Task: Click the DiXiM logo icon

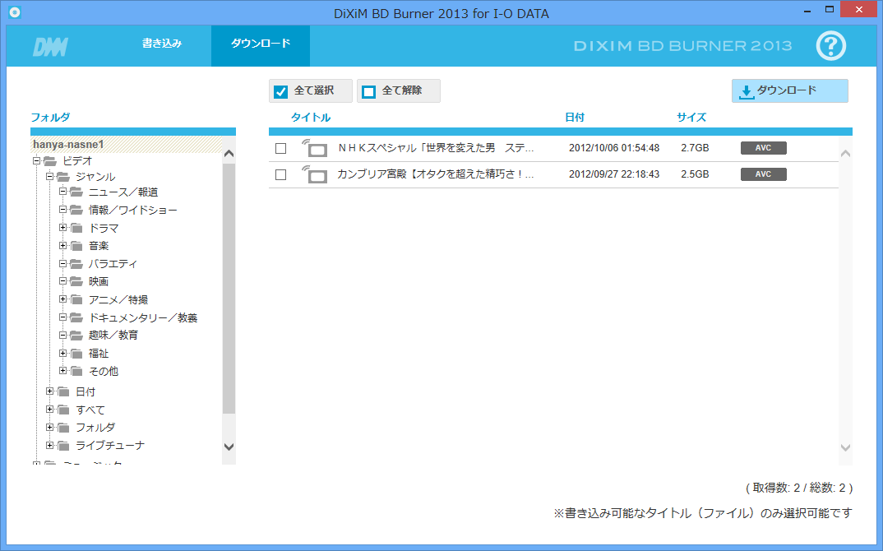Action: coord(49,47)
